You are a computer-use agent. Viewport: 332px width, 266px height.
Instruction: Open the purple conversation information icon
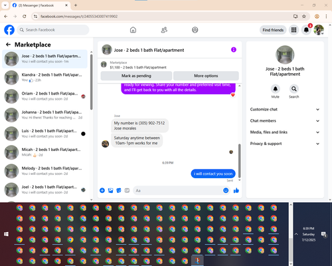[x=234, y=50]
